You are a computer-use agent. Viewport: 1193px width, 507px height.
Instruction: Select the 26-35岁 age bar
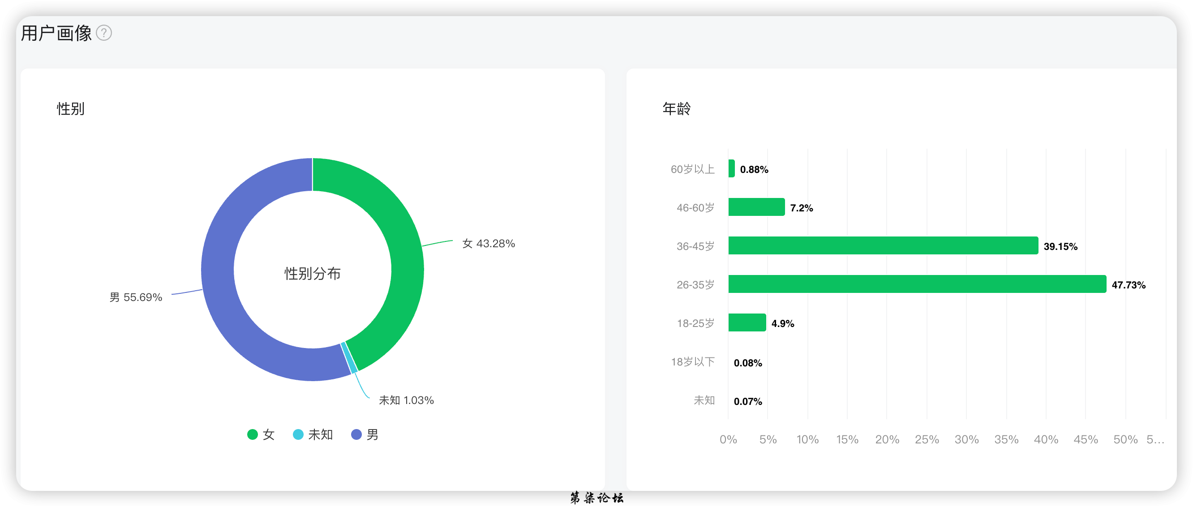(x=917, y=284)
